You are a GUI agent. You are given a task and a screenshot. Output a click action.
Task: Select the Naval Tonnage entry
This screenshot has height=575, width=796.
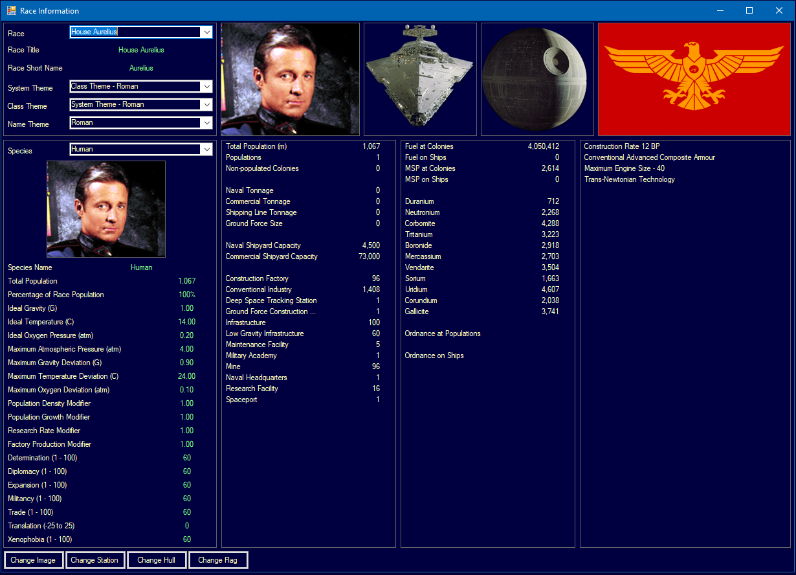[x=303, y=190]
